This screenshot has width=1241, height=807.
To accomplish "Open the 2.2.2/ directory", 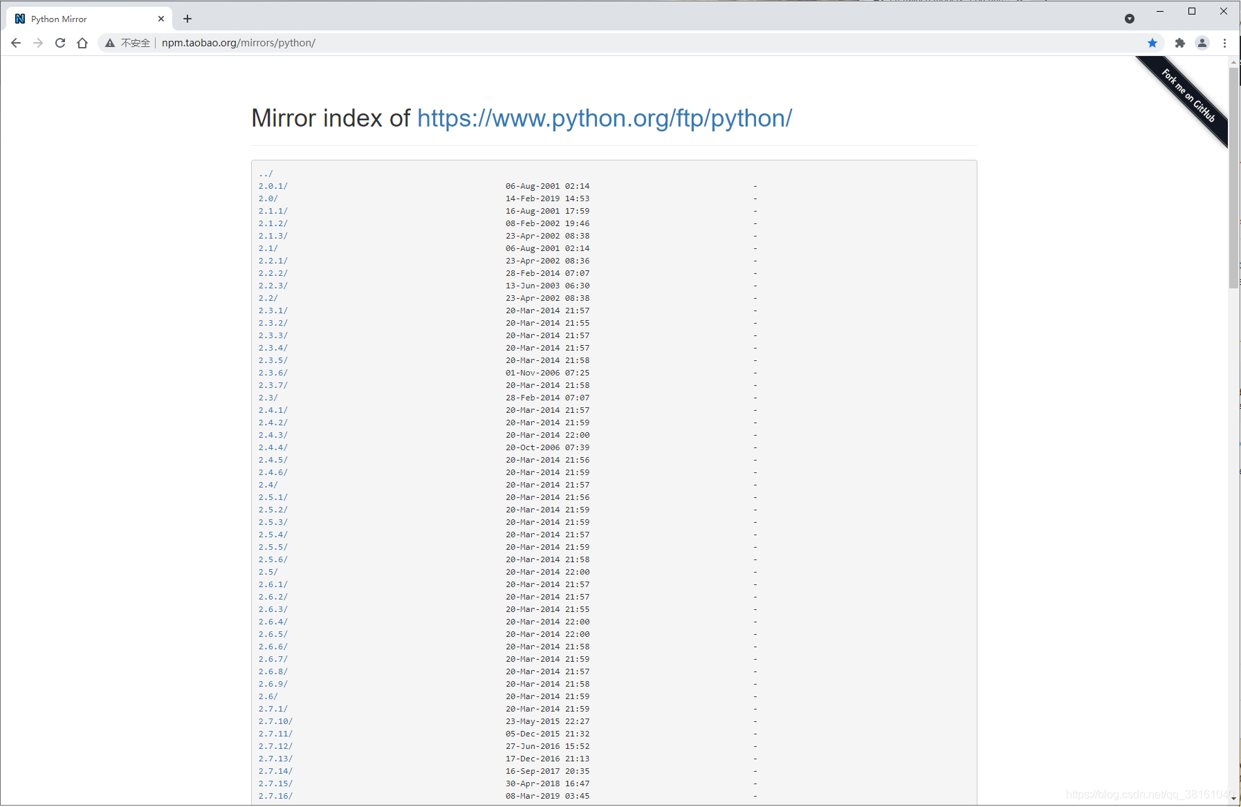I will (x=273, y=273).
